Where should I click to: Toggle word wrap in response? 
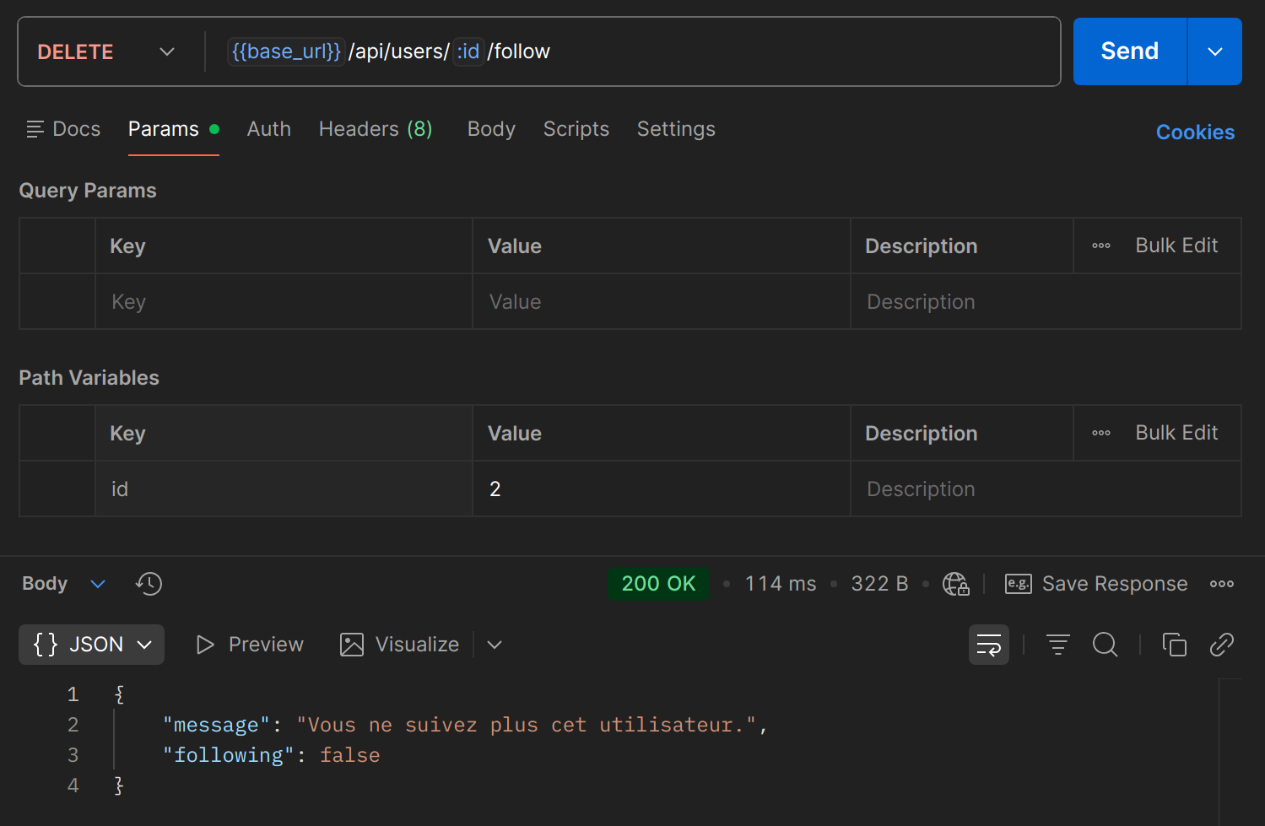[x=989, y=645]
